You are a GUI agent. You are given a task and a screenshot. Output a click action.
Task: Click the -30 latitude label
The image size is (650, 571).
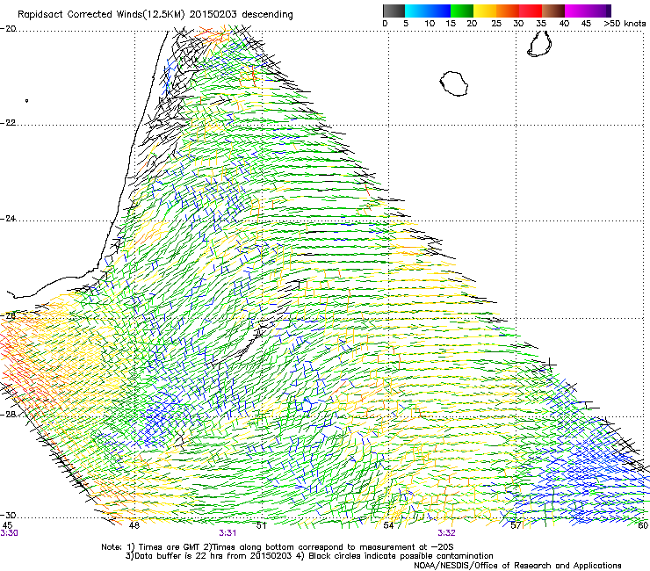tap(8, 515)
